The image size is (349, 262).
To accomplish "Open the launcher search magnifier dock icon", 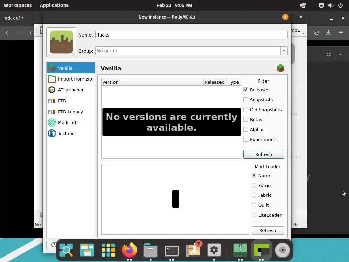I will pos(66,250).
